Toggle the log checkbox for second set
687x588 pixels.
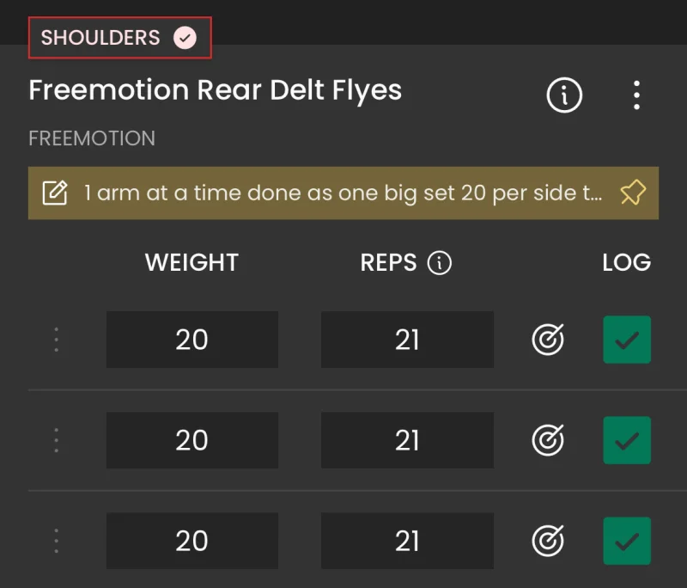[627, 440]
